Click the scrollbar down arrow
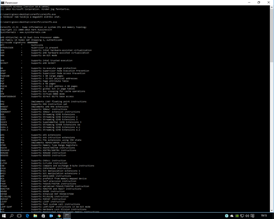274x219 pixels. click(x=272, y=210)
